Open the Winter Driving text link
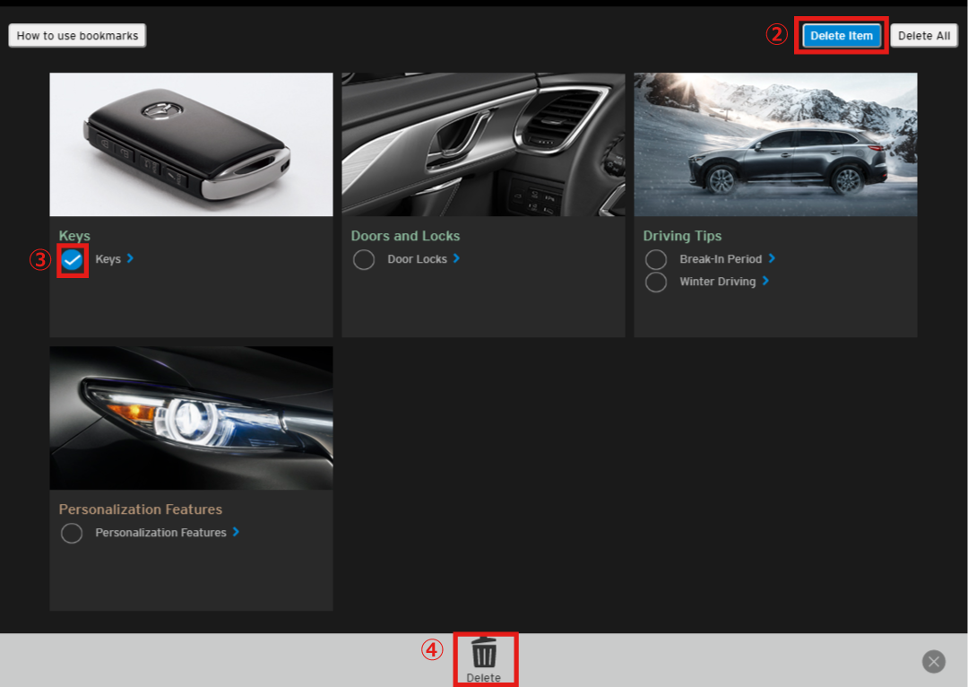Viewport: 968px width, 687px height. click(717, 282)
